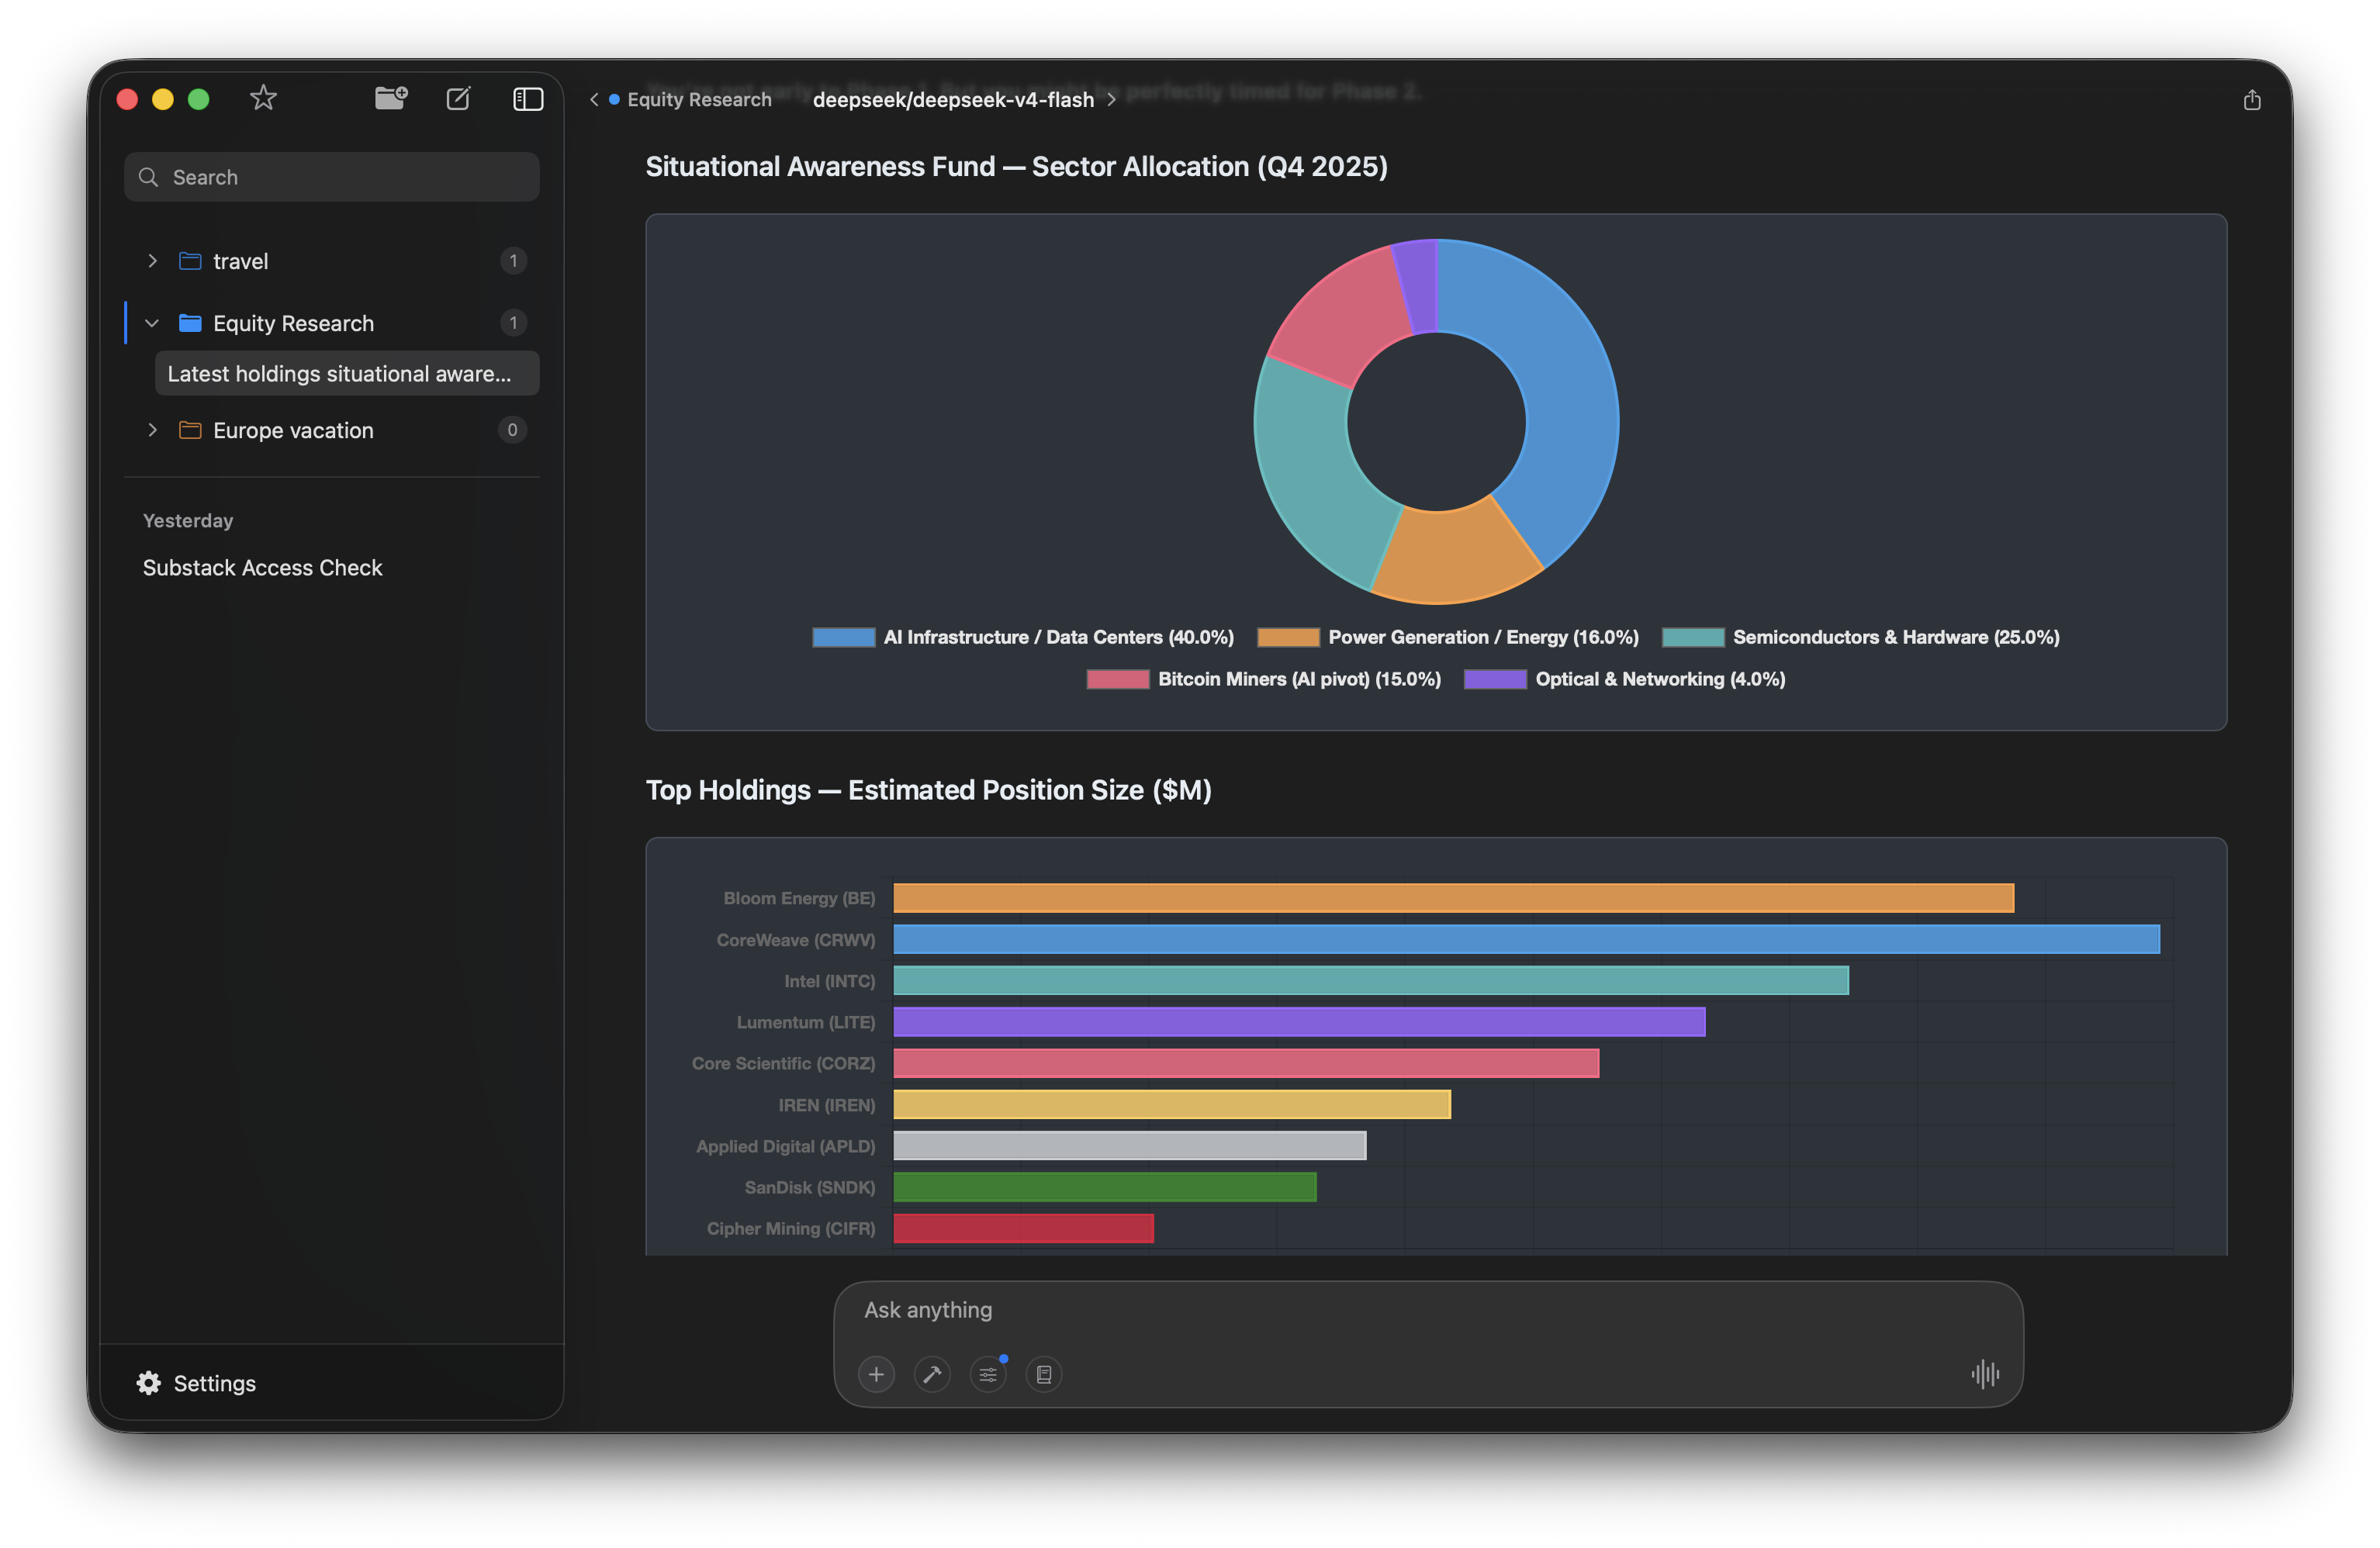
Task: Click the Settings gear icon
Action: (149, 1384)
